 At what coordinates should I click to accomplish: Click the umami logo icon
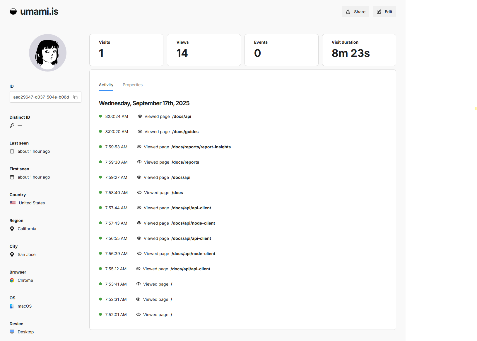[x=13, y=11]
